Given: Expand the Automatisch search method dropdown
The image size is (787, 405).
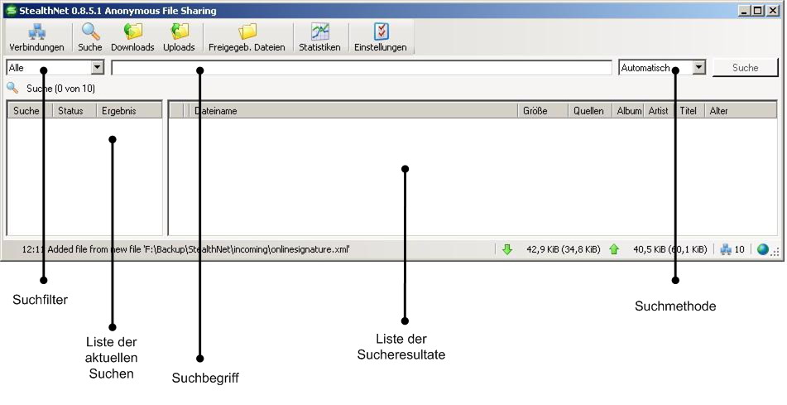Looking at the screenshot, I should [x=698, y=67].
